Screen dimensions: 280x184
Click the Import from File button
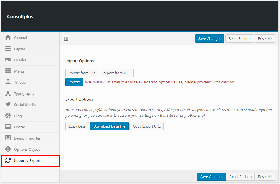coord(82,73)
